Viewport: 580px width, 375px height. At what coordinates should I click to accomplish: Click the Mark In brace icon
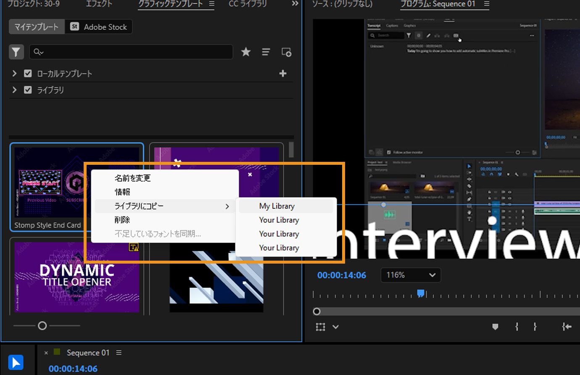517,327
